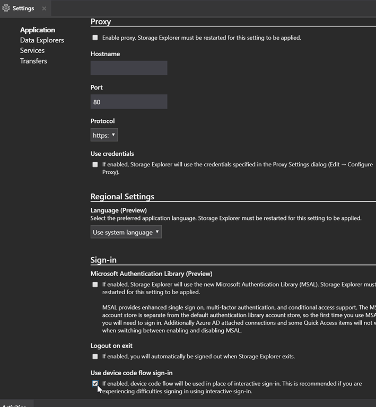Open the Activities panel tab at bottom
This screenshot has height=407, width=376.
pyautogui.click(x=14, y=405)
